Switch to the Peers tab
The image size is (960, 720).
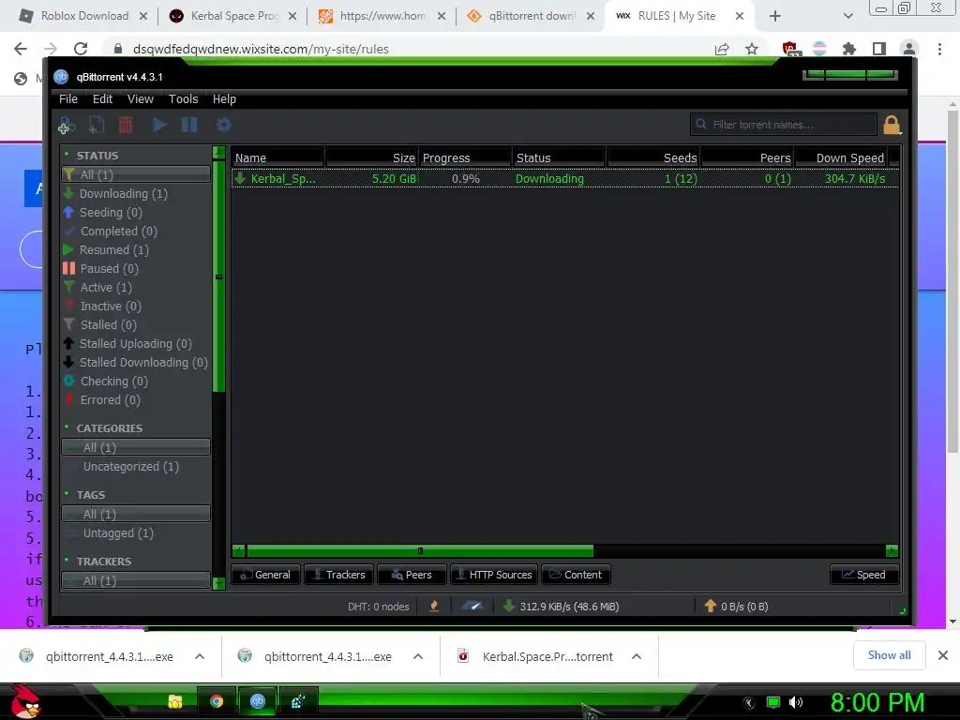coord(412,575)
